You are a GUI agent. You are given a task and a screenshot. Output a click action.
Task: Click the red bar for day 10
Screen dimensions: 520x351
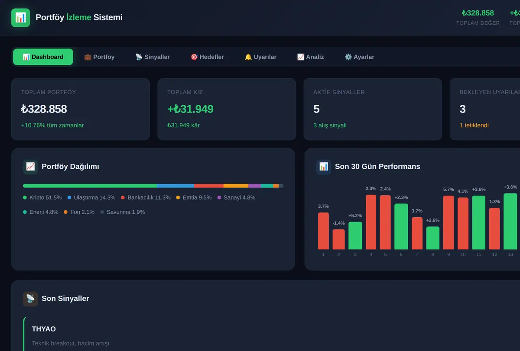[463, 223]
